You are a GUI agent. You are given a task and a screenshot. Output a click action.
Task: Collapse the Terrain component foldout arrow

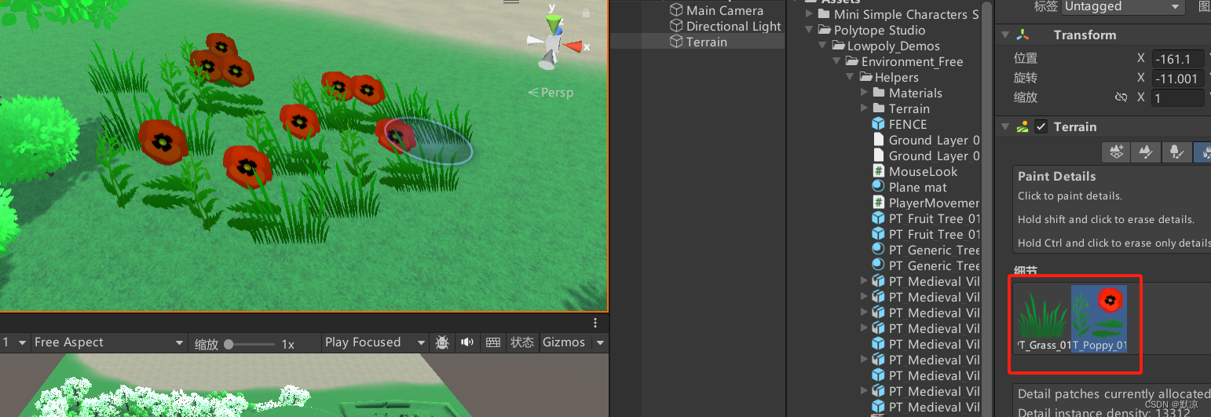[x=1004, y=126]
